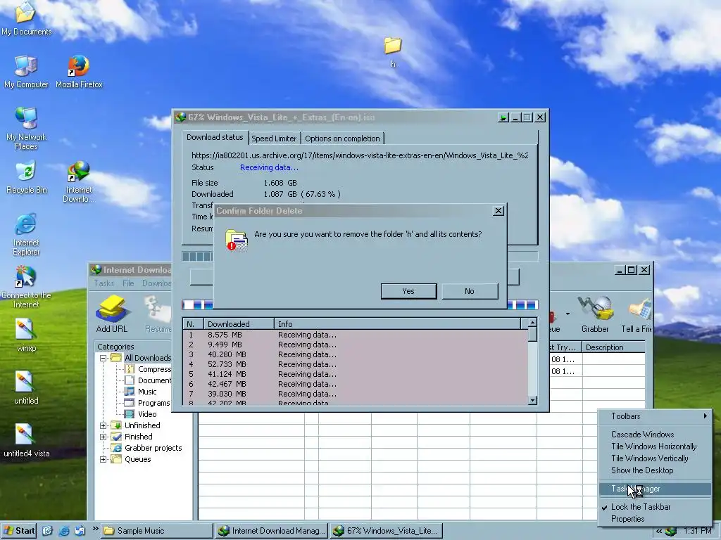Choose Task Manager from context menu
Image resolution: width=721 pixels, height=540 pixels.
coord(655,489)
